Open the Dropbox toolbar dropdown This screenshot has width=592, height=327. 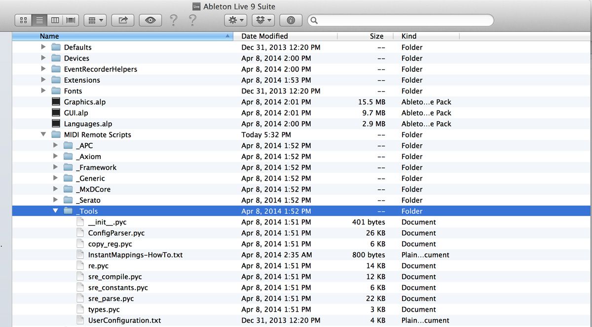[x=263, y=20]
